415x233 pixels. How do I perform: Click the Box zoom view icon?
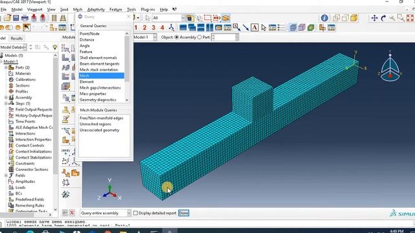pos(401,18)
